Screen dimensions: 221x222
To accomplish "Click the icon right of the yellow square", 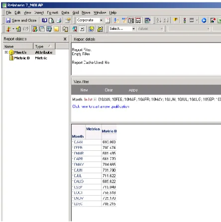I will 65,29.
